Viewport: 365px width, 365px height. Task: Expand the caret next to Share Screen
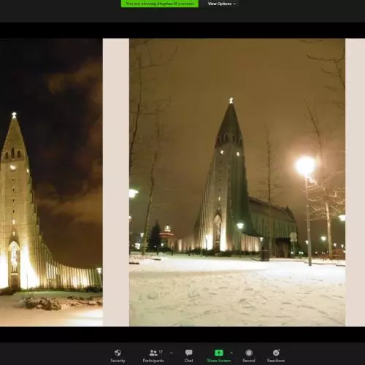pyautogui.click(x=231, y=353)
